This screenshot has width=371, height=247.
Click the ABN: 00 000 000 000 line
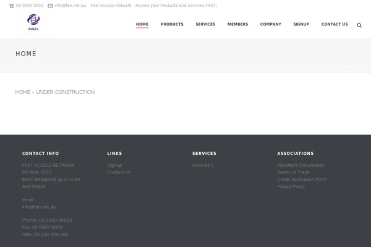(45, 234)
